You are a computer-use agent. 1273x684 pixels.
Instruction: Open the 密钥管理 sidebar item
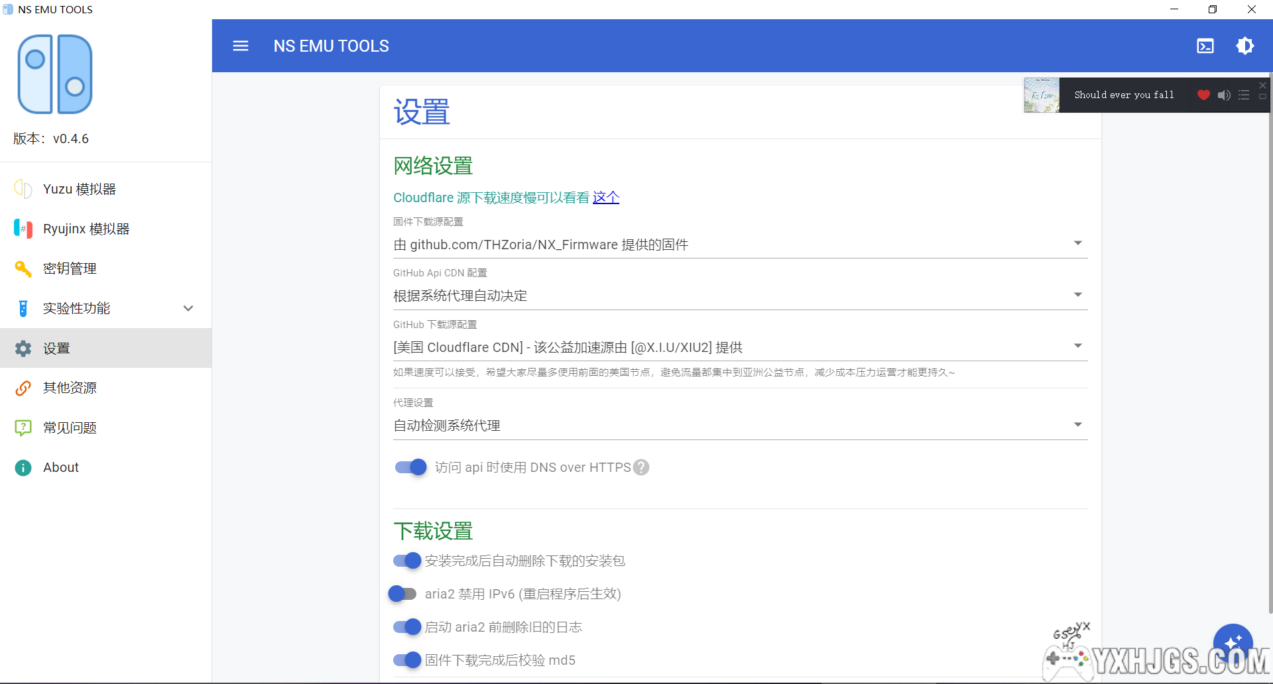click(x=70, y=268)
